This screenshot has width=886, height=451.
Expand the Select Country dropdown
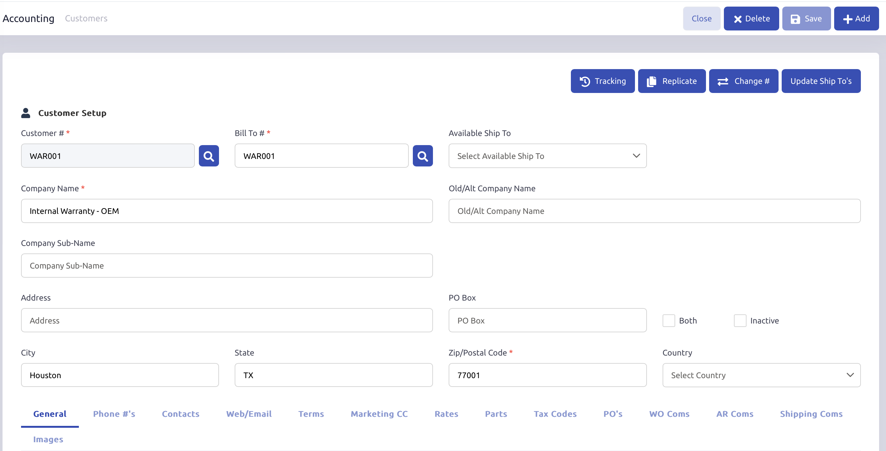tap(761, 375)
